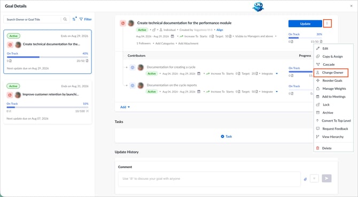Open View Hierarchy menu option
358x197 pixels.
click(x=333, y=137)
